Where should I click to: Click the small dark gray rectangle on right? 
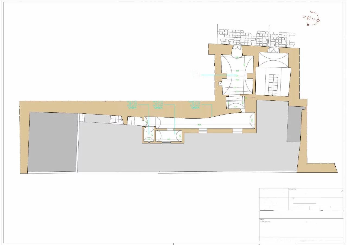[294, 124]
